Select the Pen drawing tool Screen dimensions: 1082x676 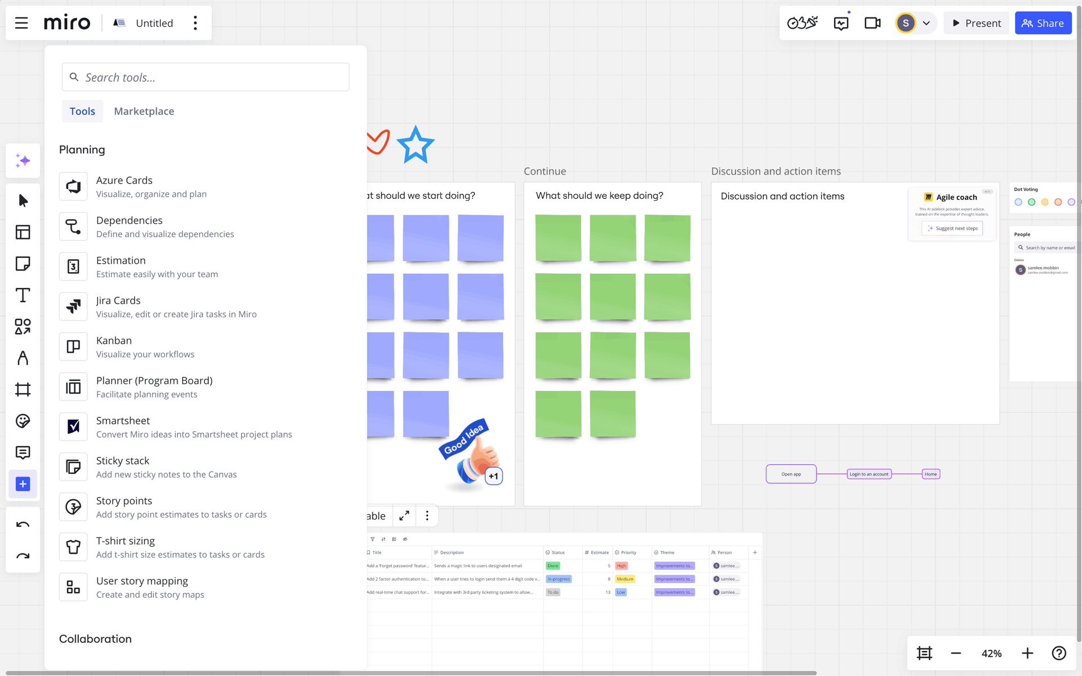pos(23,358)
